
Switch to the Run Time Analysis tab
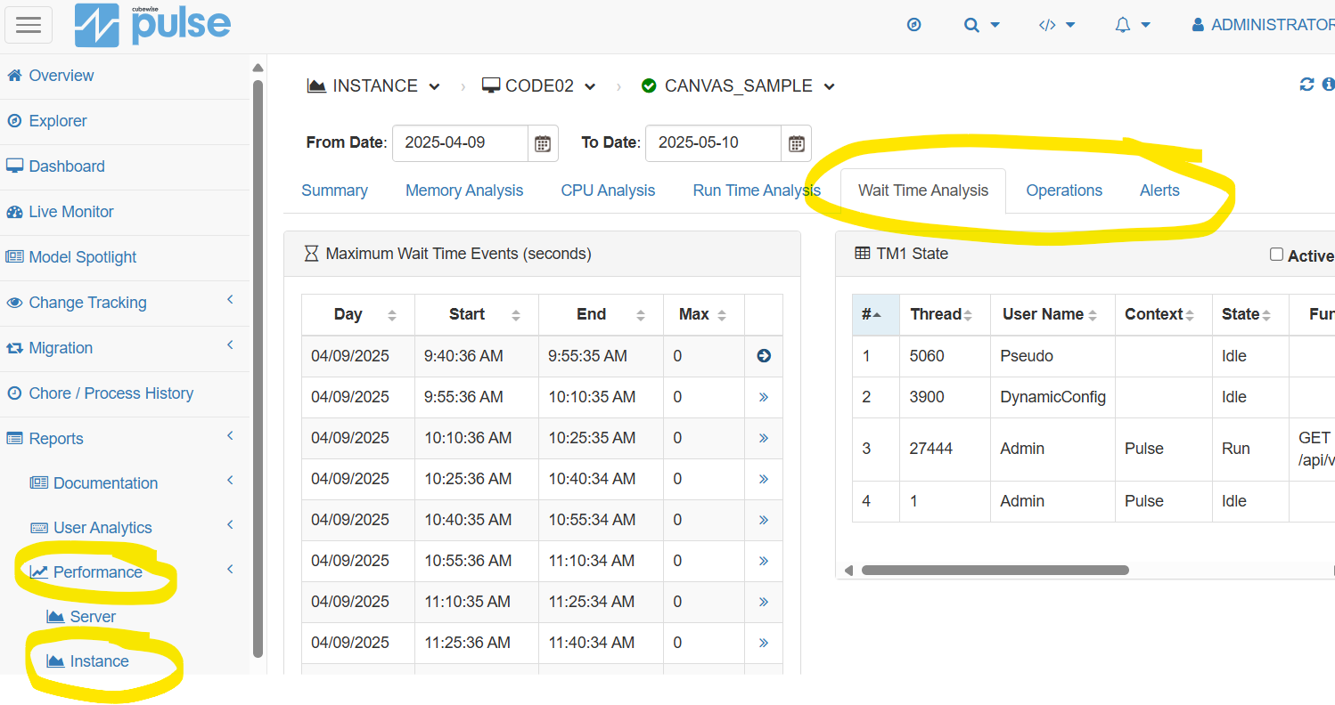(x=757, y=190)
